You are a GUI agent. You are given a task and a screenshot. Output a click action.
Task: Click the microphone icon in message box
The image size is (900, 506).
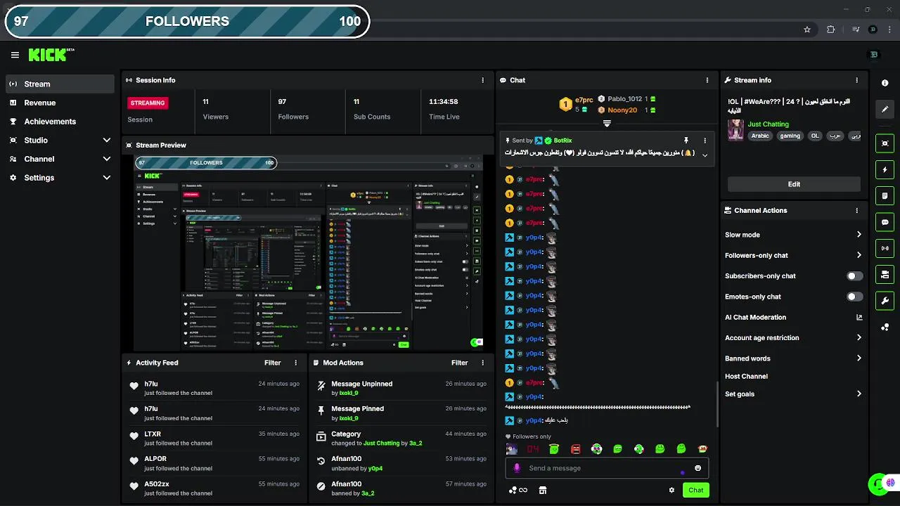coord(517,468)
